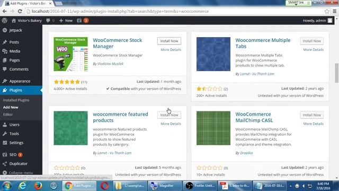This screenshot has width=339, height=191.
Task: Reload the page with refresh icon
Action: tap(20, 11)
